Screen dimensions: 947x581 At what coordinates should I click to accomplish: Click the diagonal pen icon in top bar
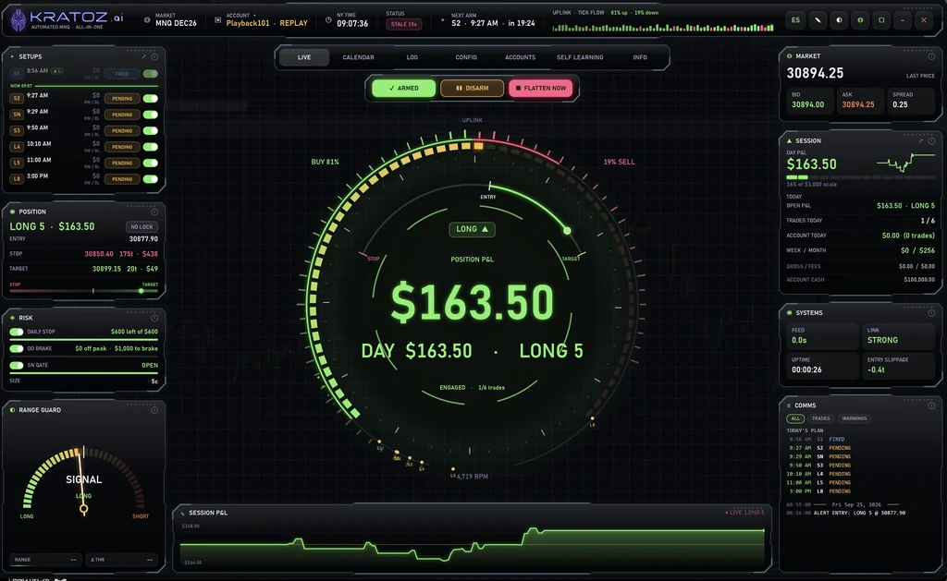[x=818, y=20]
